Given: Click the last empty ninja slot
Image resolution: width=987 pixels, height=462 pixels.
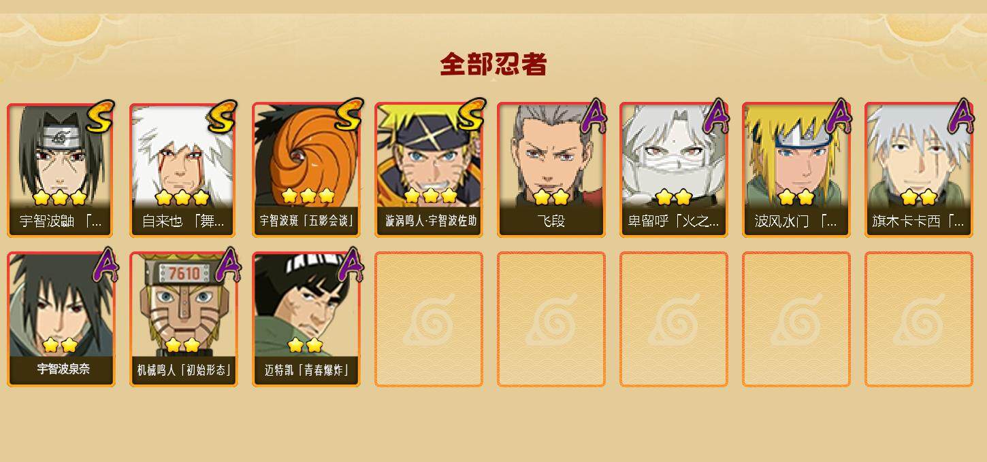Looking at the screenshot, I should click(x=919, y=319).
